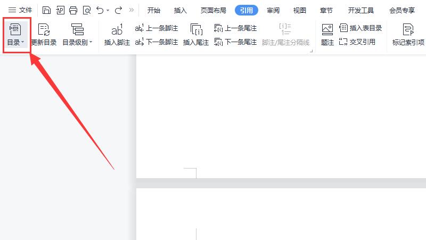Open the 目录 dropdown
The image size is (426, 240).
tap(15, 35)
